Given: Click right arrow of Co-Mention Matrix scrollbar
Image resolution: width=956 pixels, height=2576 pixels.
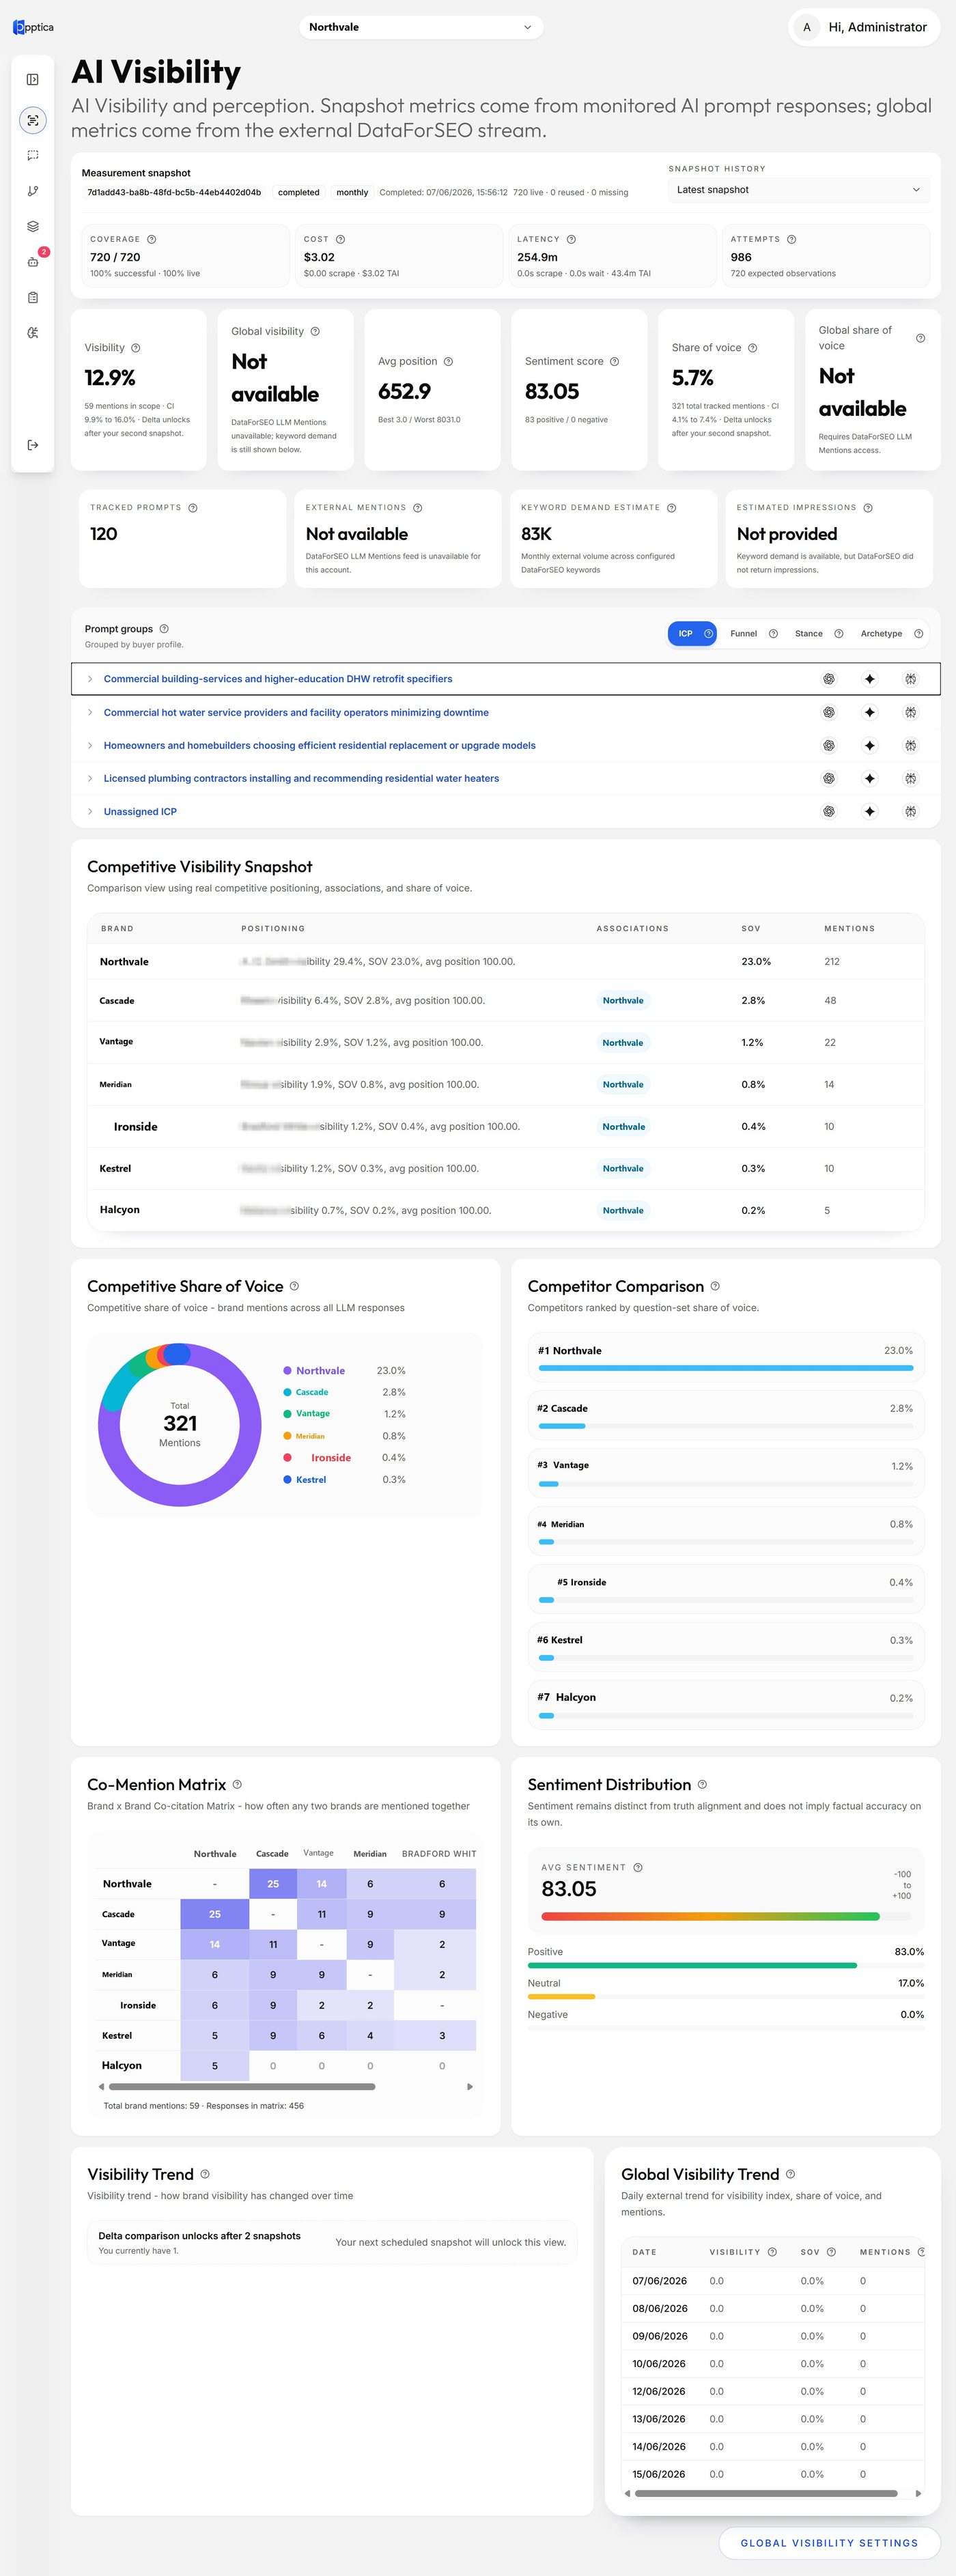Looking at the screenshot, I should click(470, 2086).
